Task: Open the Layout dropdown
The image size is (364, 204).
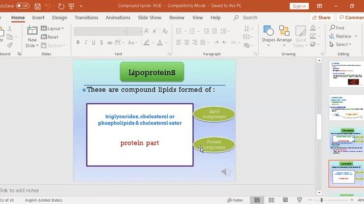Action: point(52,28)
